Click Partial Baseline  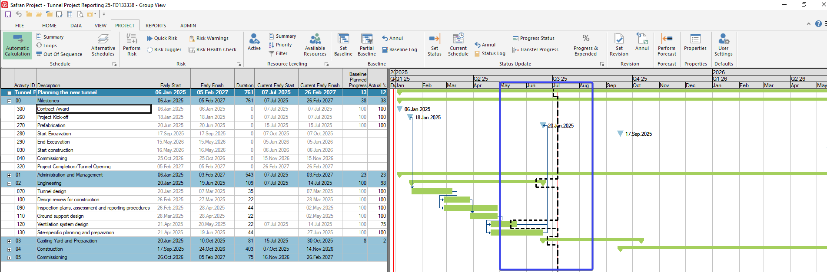point(367,45)
